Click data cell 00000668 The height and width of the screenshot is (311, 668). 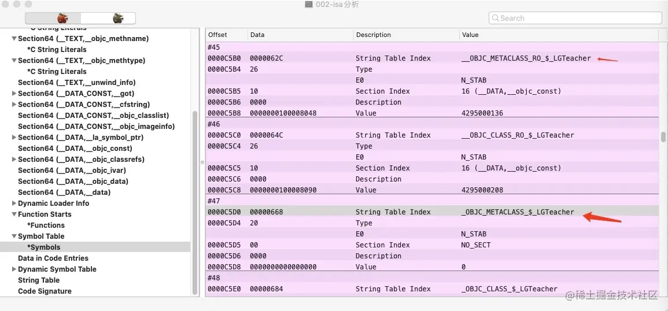click(x=266, y=212)
